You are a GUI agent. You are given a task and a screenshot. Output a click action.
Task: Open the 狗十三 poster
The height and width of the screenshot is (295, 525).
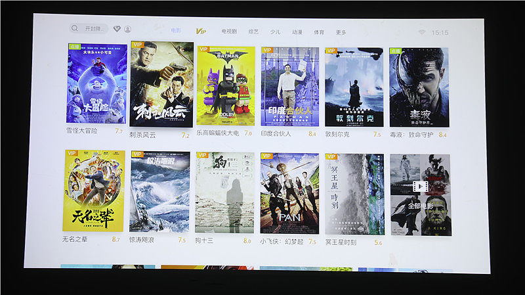pyautogui.click(x=225, y=193)
